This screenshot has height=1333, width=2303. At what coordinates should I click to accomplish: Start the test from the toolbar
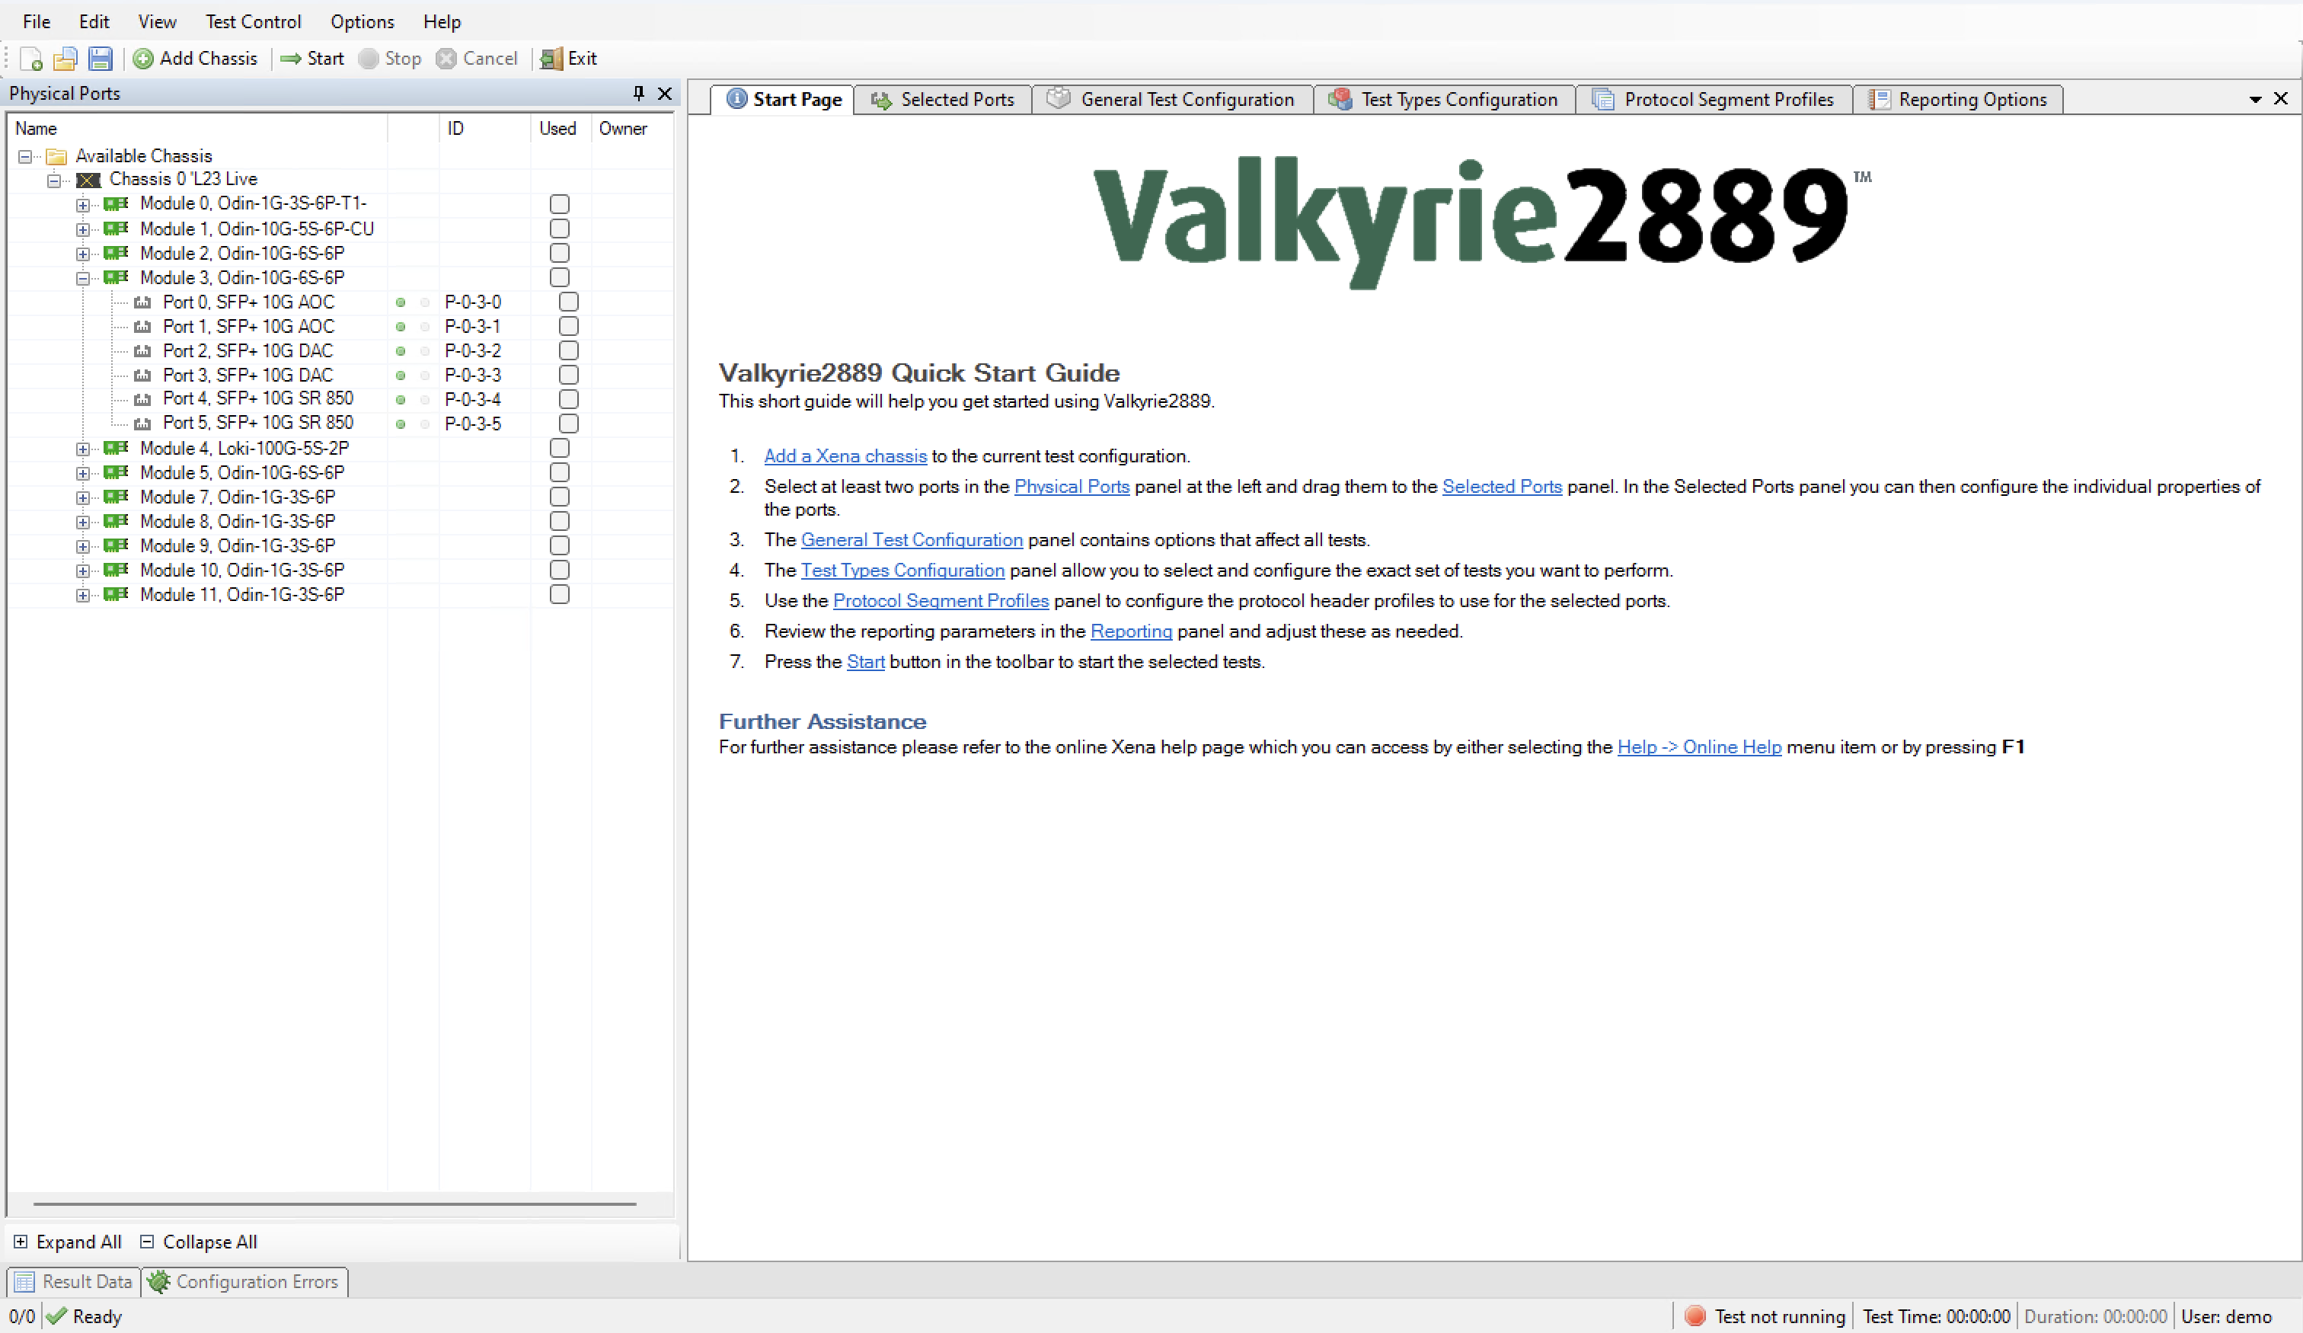[312, 59]
